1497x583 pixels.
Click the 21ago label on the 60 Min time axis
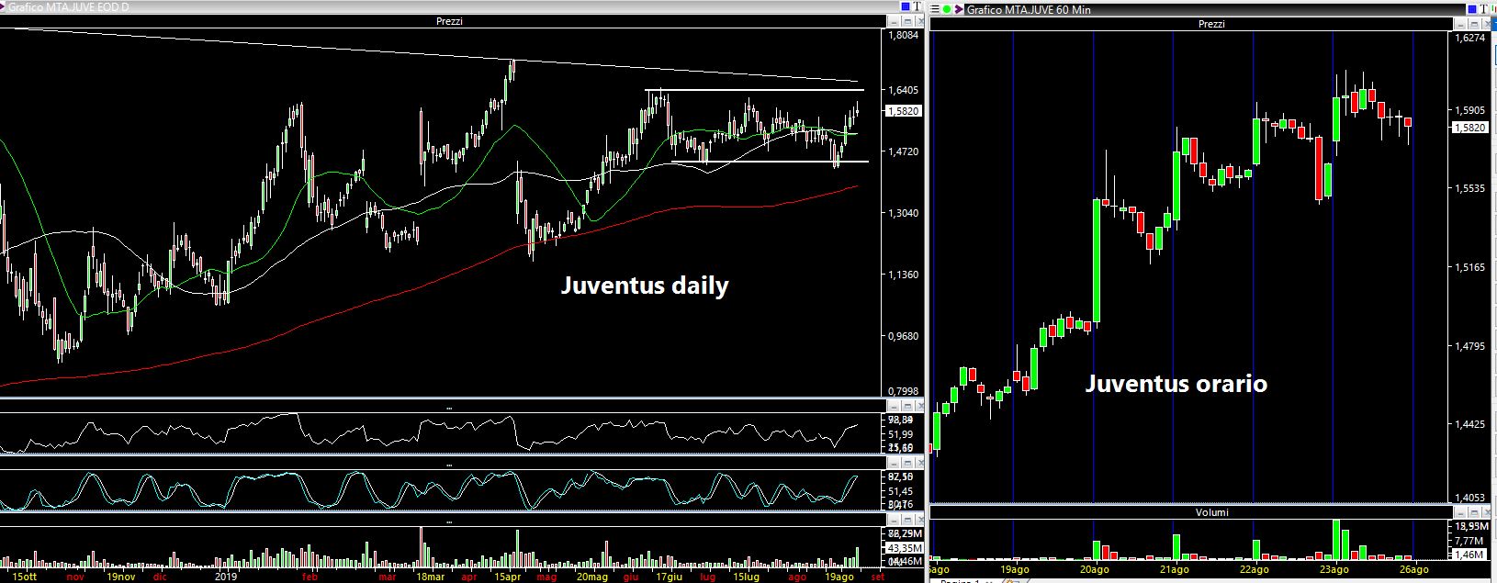[1175, 569]
